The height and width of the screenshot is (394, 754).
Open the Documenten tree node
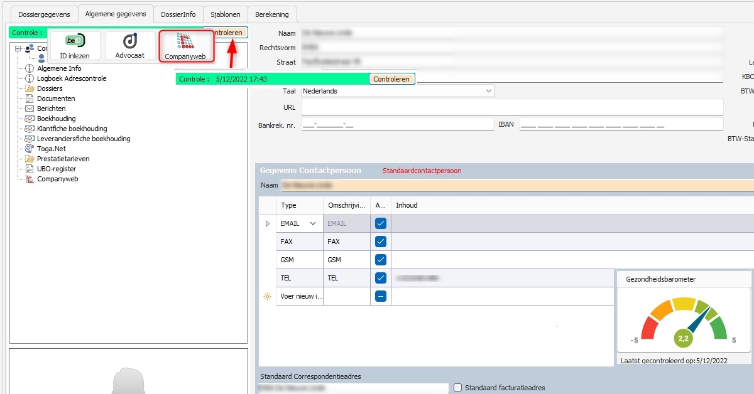click(56, 98)
